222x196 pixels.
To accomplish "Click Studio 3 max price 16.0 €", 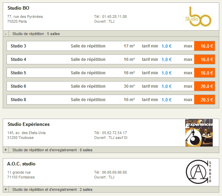I will coord(204,46).
